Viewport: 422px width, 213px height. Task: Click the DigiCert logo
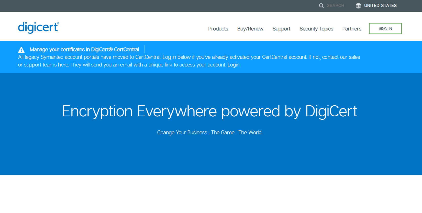pyautogui.click(x=38, y=27)
